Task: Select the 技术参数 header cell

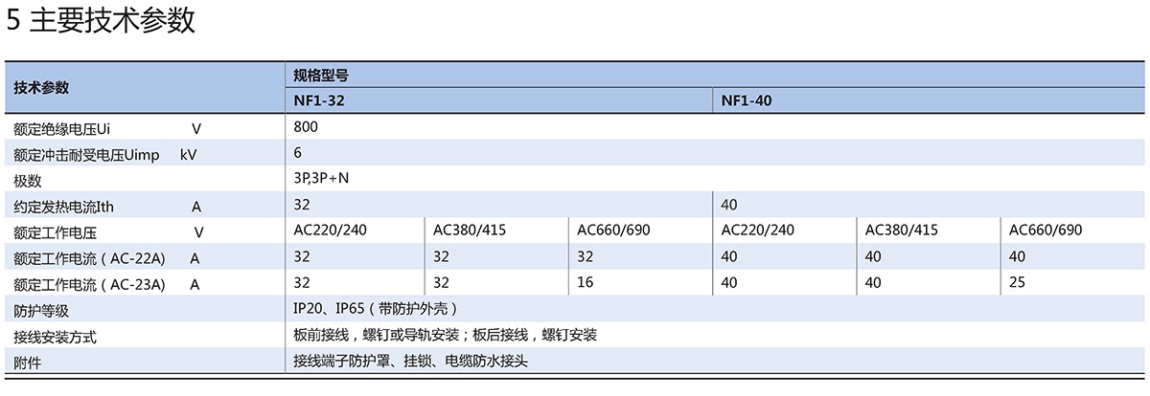Action: coord(41,88)
